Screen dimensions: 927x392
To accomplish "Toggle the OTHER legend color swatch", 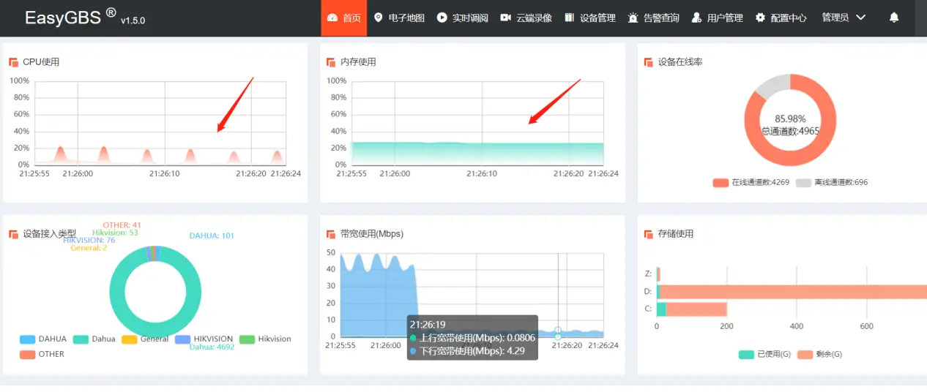I will tap(27, 355).
